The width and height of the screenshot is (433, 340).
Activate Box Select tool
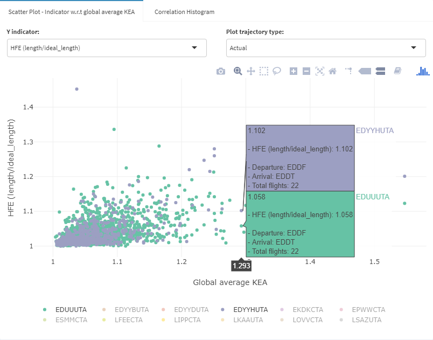click(264, 71)
